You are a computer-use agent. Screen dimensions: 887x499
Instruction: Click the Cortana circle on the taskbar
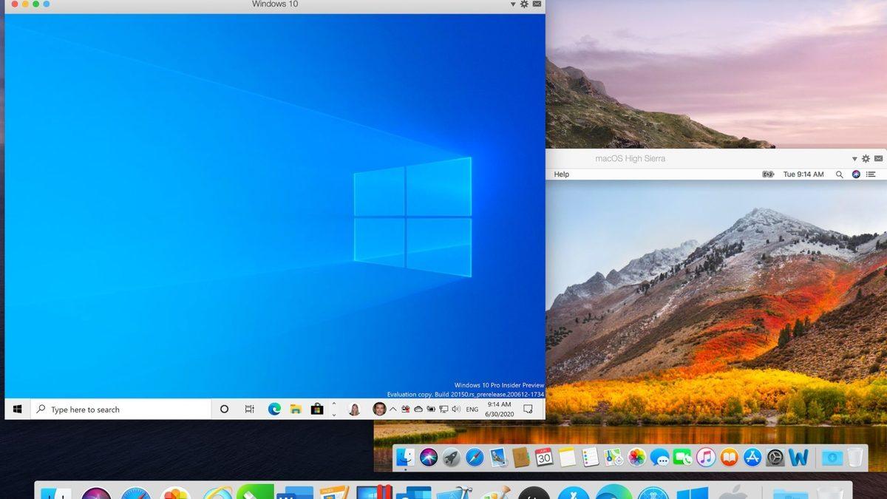pos(225,409)
